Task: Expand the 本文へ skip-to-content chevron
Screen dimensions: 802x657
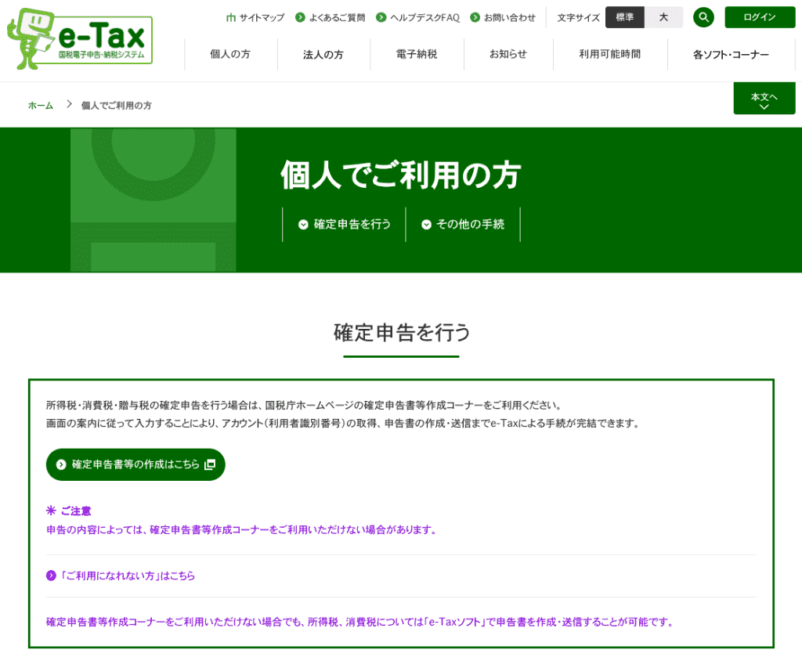Action: 764,98
